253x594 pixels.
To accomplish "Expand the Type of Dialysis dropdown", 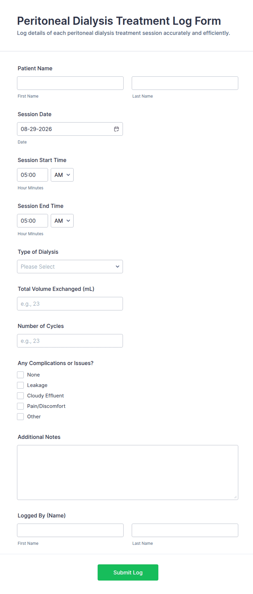I will point(70,267).
